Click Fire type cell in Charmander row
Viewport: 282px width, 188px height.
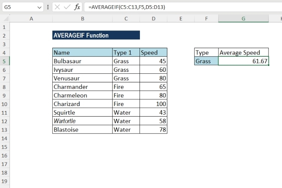point(126,87)
